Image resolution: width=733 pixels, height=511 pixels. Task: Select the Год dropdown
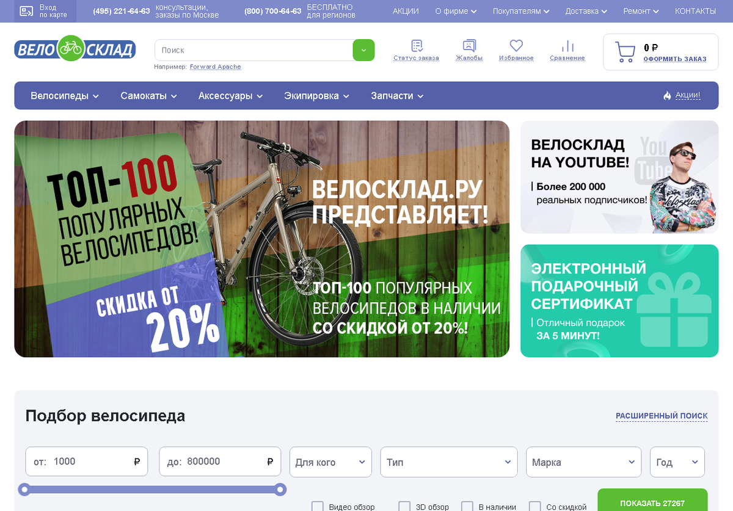677,462
